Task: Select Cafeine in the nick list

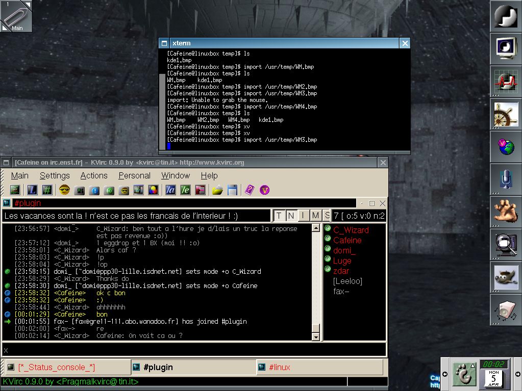Action: 347,240
